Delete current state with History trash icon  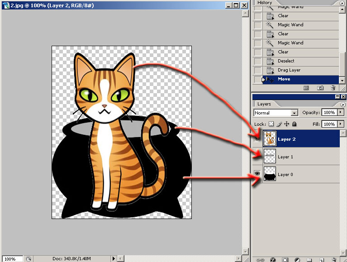[333, 88]
